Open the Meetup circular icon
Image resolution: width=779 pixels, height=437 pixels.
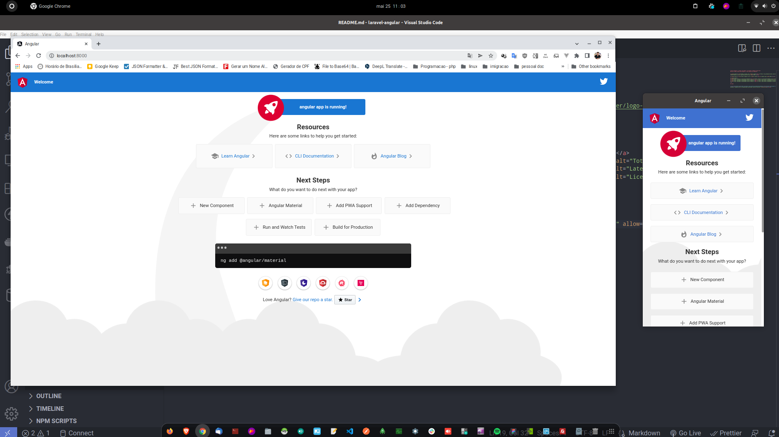click(x=342, y=283)
